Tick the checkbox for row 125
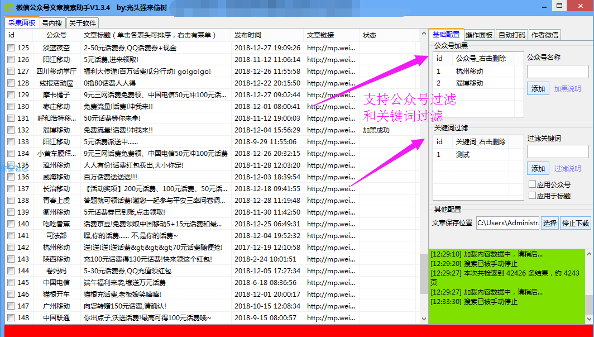 (11, 48)
